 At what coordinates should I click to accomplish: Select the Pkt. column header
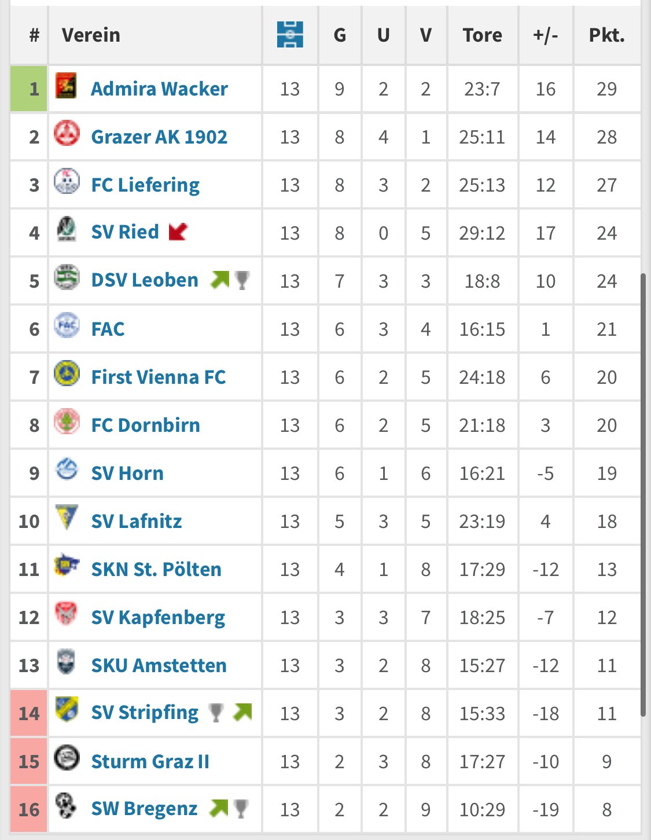(607, 35)
